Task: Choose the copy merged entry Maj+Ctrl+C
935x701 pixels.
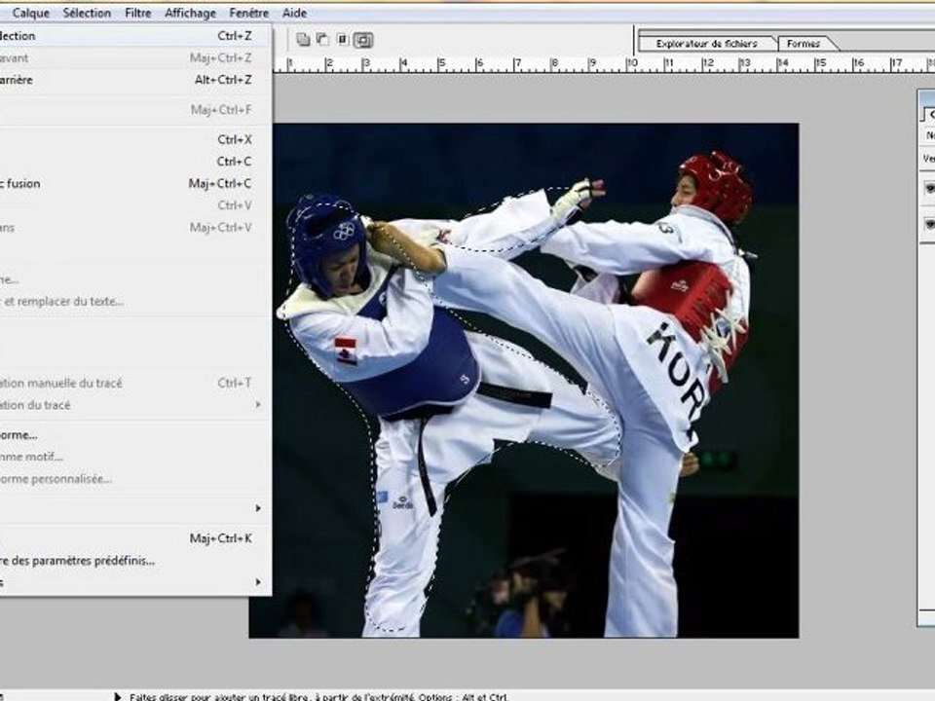Action: [134, 184]
